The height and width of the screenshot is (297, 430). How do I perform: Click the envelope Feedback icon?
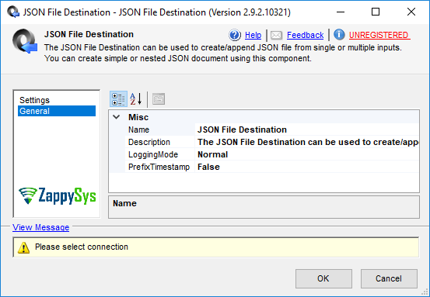(x=276, y=35)
